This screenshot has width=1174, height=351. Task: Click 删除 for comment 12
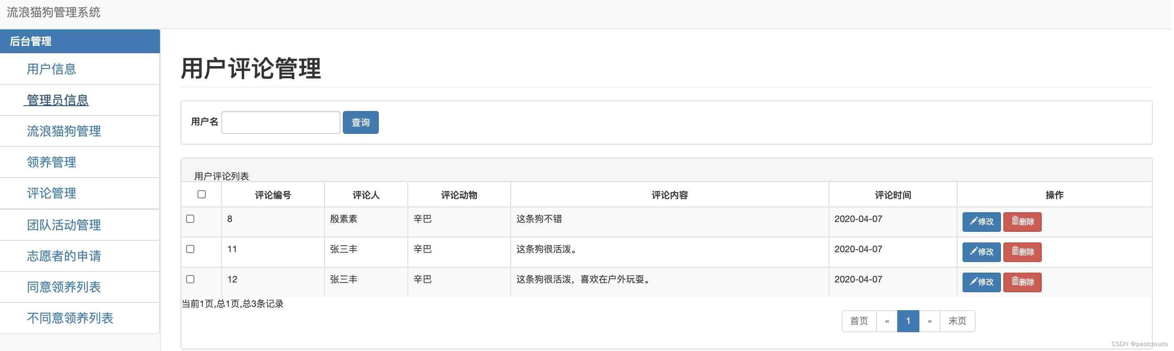1024,282
